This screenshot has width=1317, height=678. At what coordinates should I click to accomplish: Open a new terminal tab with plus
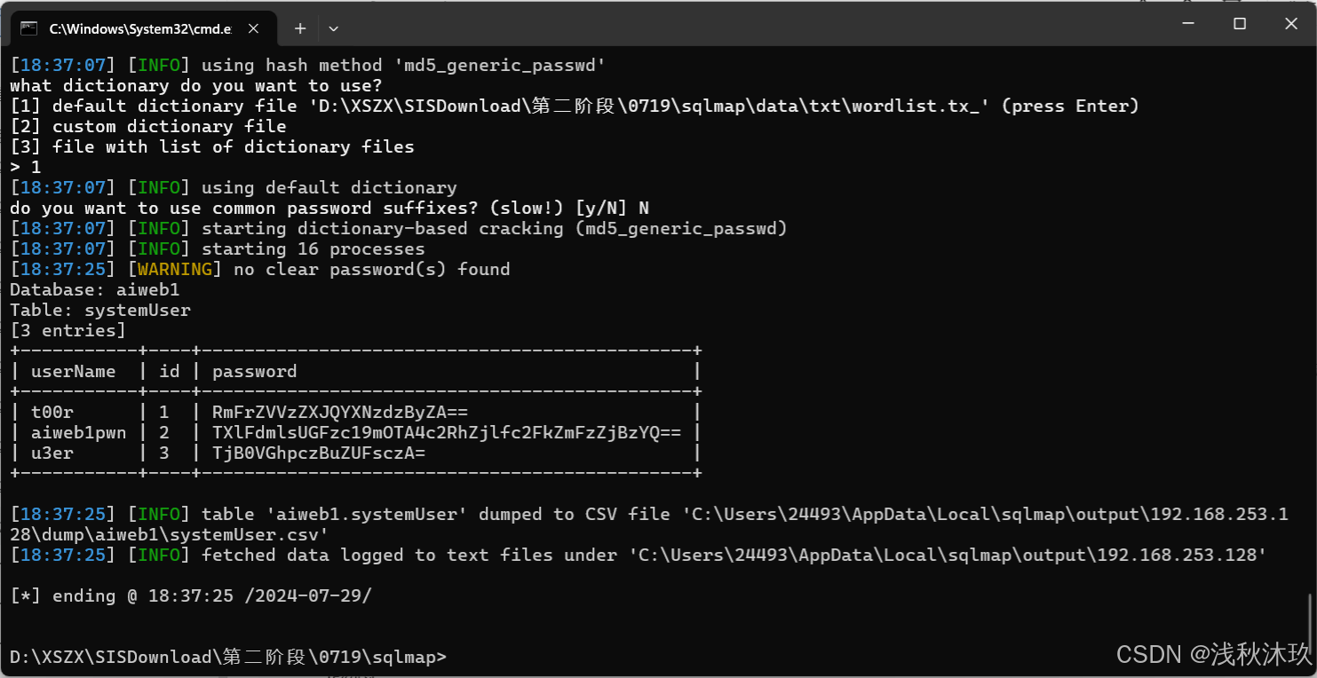coord(300,28)
